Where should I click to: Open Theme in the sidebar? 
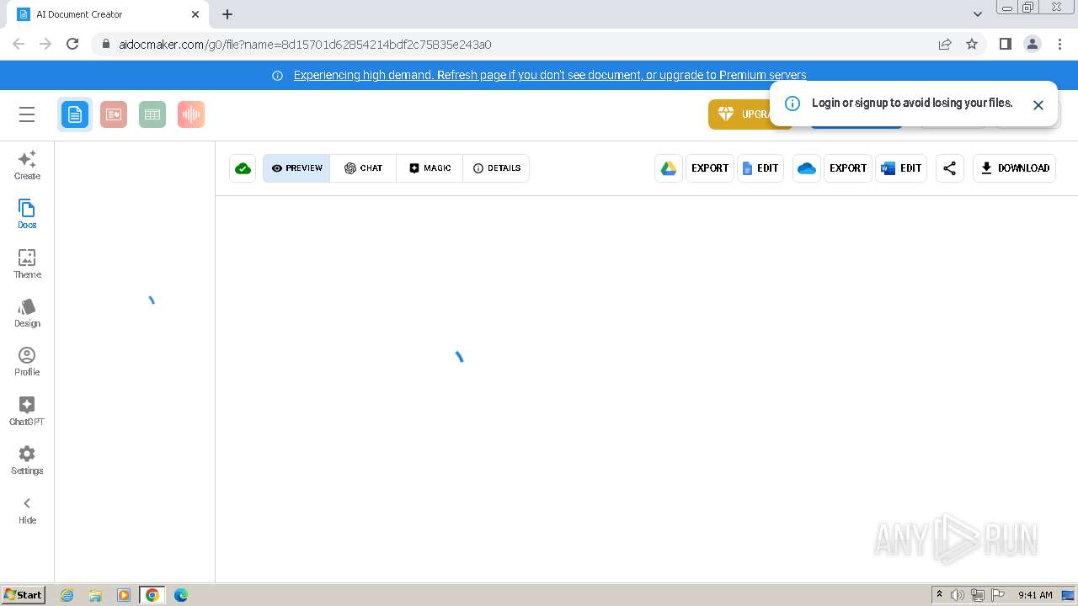pos(27,263)
